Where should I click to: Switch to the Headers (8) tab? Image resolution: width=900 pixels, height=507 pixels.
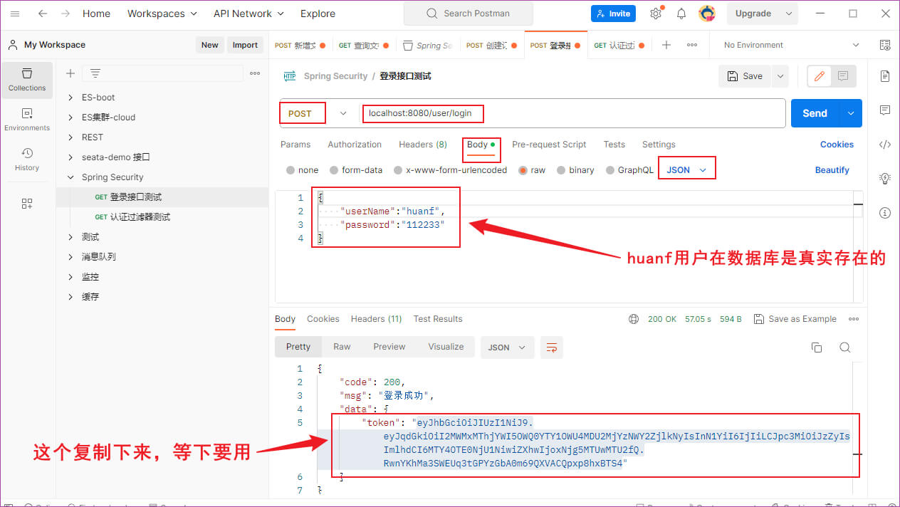[x=423, y=145]
